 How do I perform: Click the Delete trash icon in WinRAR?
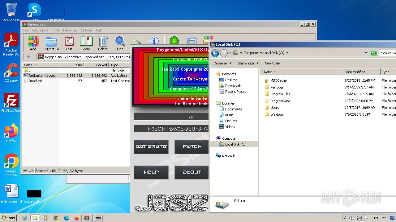click(x=103, y=43)
